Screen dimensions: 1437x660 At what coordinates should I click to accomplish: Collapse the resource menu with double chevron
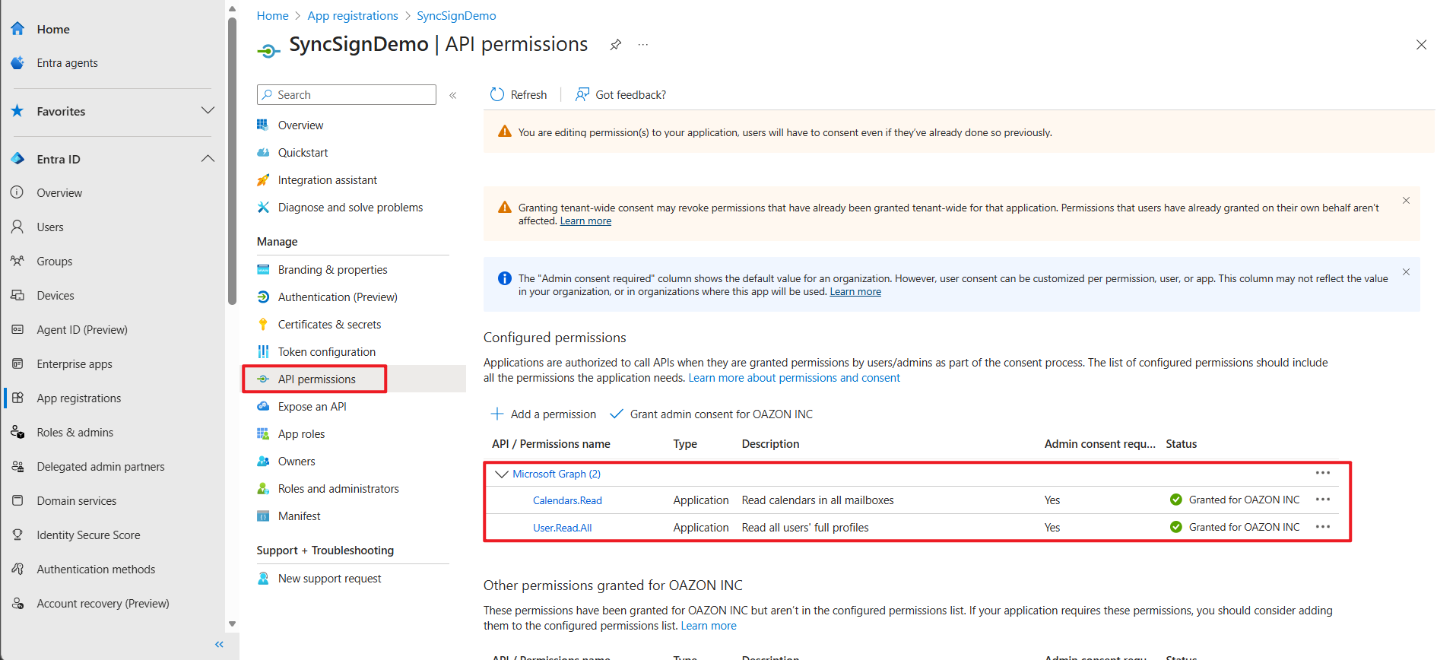coord(452,95)
